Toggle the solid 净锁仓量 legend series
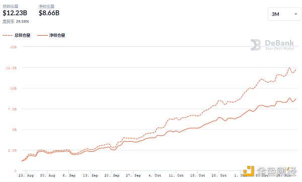302x182 pixels. click(51, 35)
